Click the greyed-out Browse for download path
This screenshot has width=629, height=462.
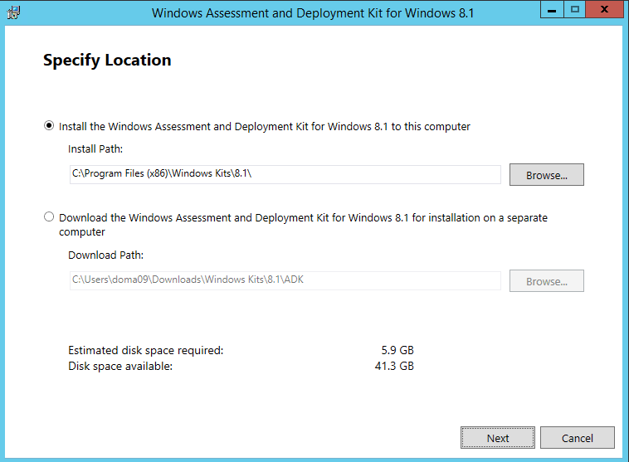click(546, 280)
